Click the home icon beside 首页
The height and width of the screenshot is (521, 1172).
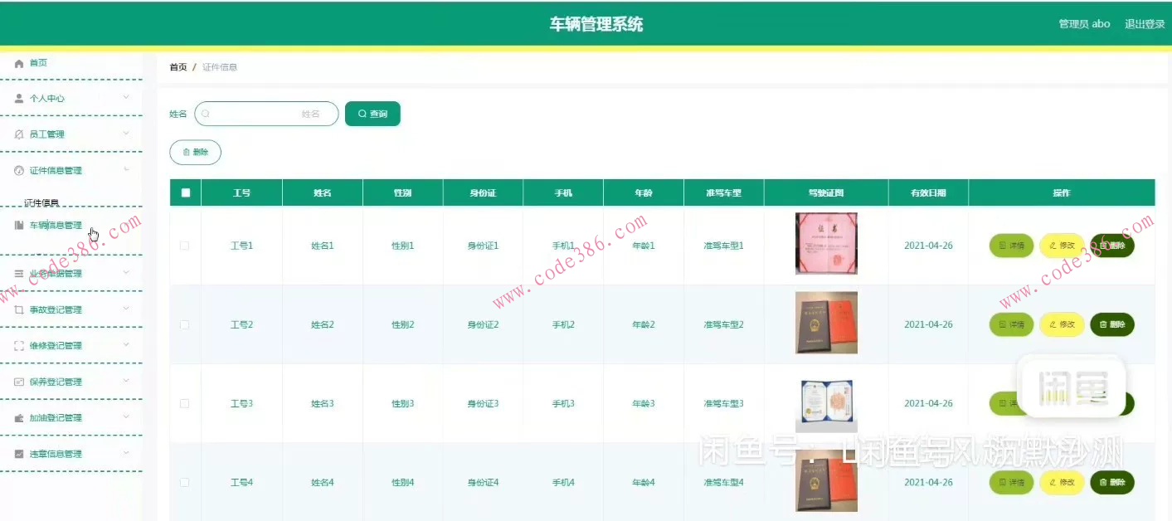(17, 62)
